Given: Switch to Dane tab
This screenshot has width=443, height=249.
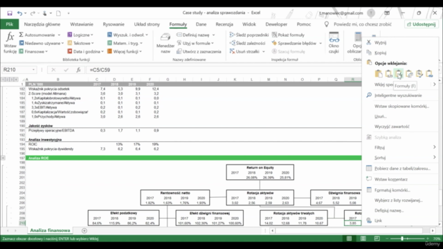Looking at the screenshot, I should (201, 24).
